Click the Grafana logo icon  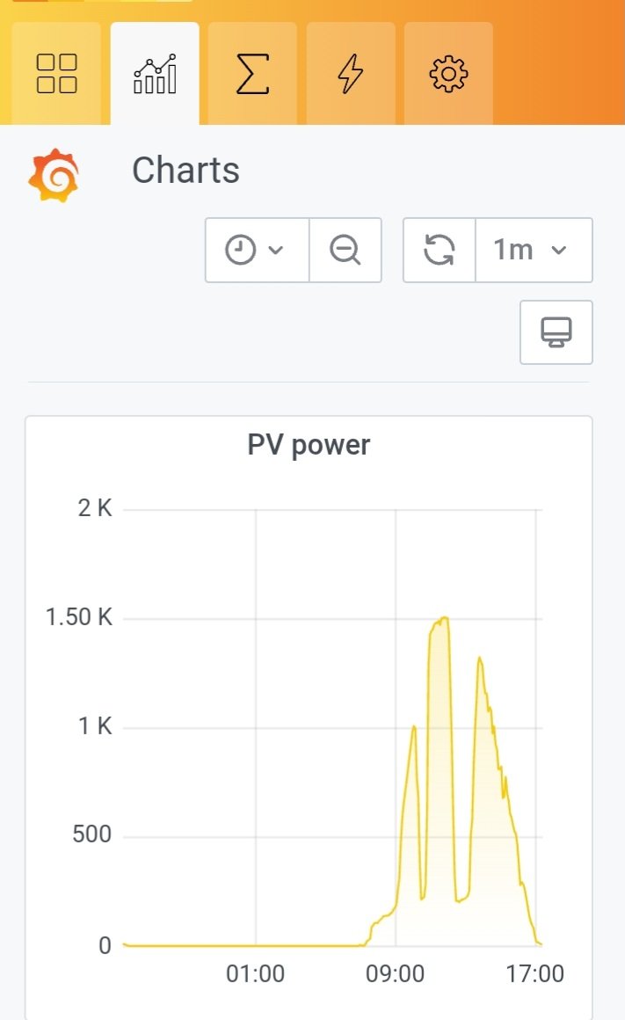pyautogui.click(x=54, y=175)
